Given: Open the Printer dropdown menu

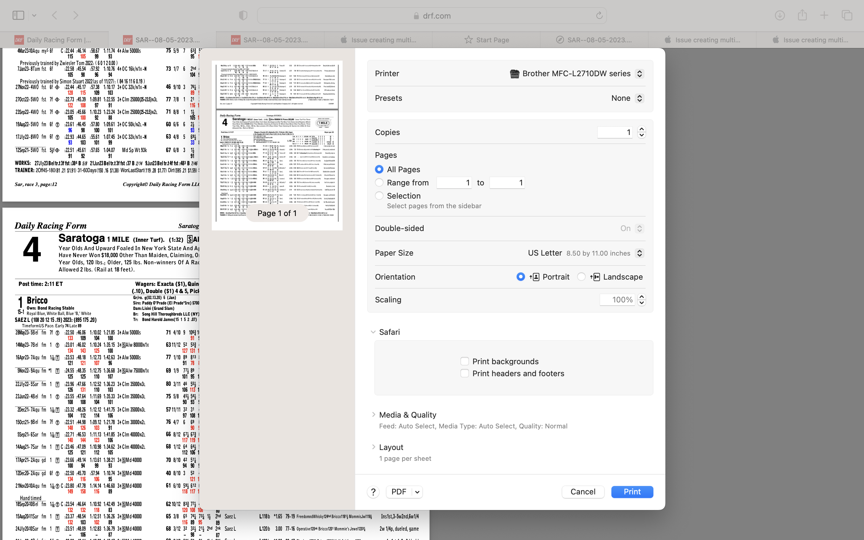Looking at the screenshot, I should (x=639, y=73).
